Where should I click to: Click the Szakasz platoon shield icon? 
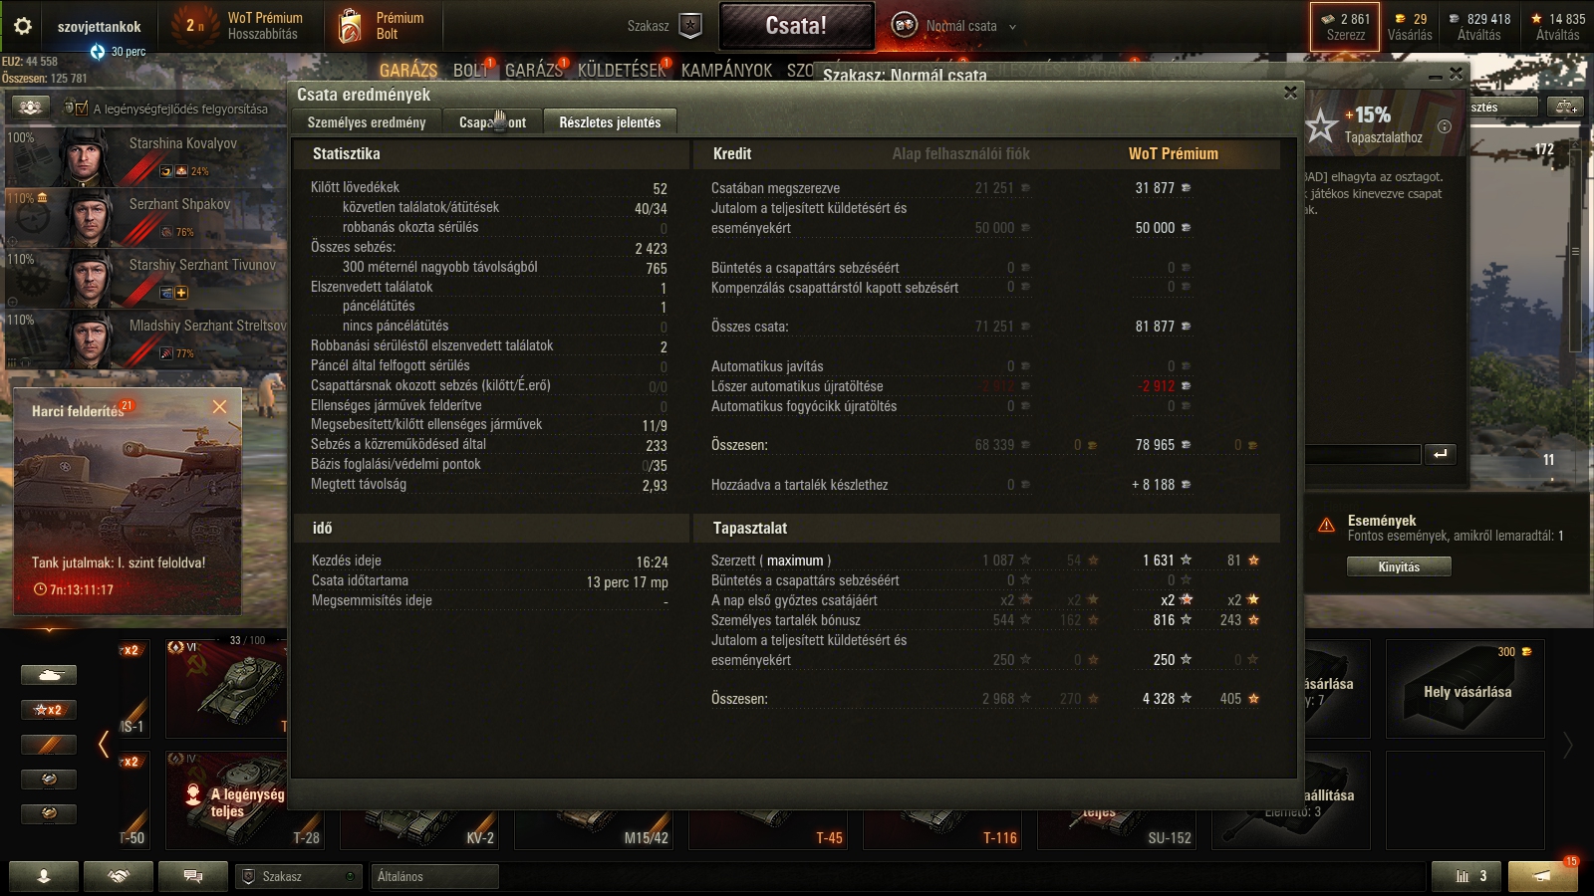pyautogui.click(x=690, y=26)
